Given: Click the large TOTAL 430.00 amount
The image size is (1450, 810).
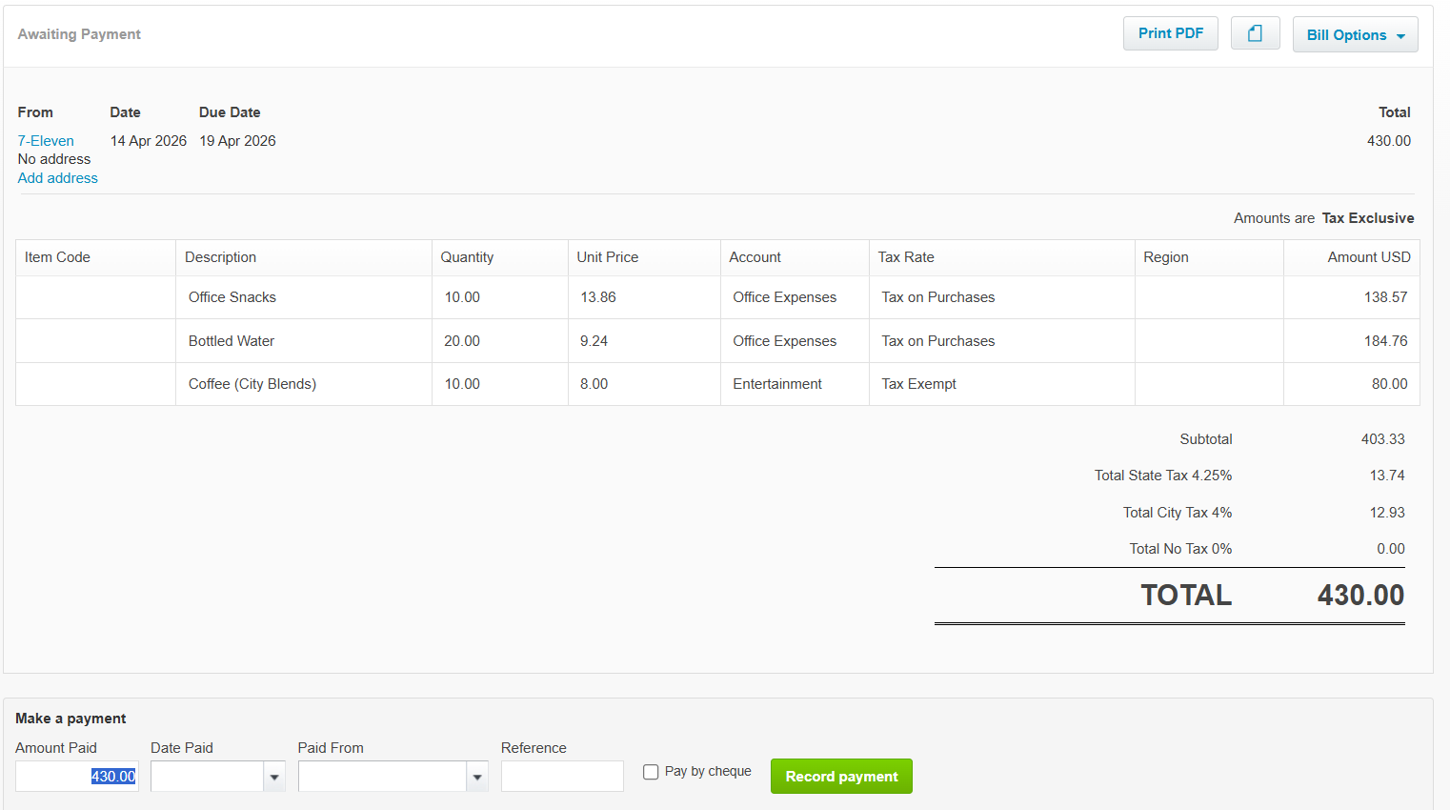Looking at the screenshot, I should pos(1360,596).
